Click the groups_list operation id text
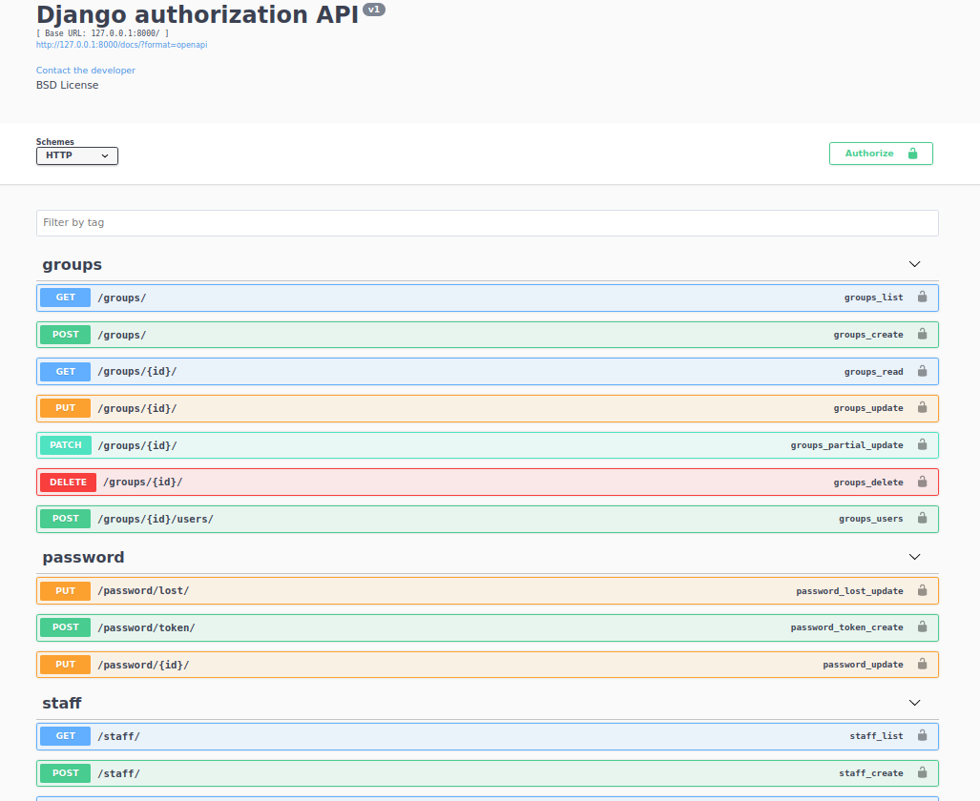980x801 pixels. pyautogui.click(x=873, y=298)
